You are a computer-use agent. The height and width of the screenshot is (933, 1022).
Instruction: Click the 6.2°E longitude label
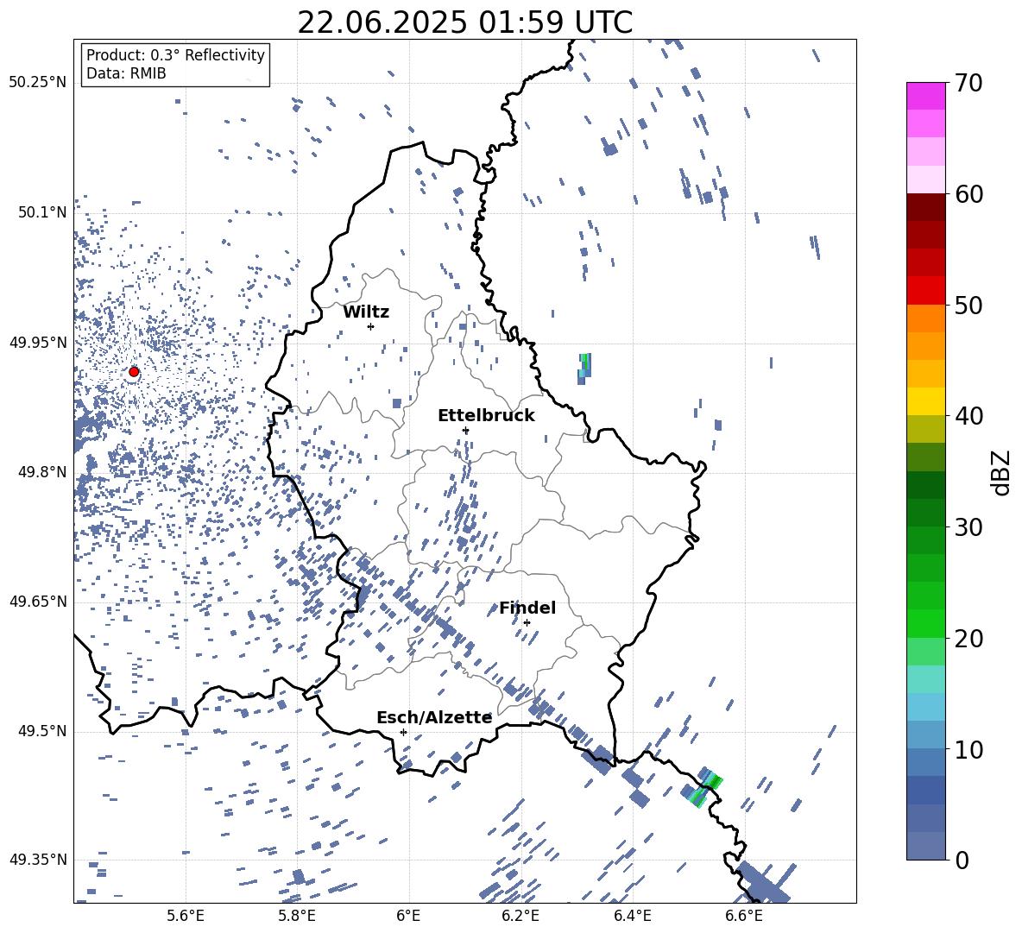pyautogui.click(x=520, y=916)
